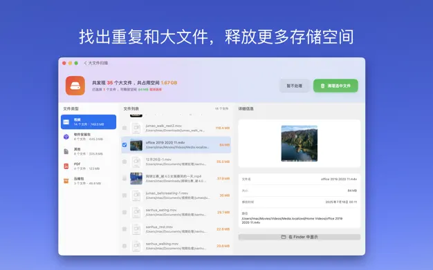433x270 pixels.
Task: Go back via the 大文件扫描 title
Action: 98,63
